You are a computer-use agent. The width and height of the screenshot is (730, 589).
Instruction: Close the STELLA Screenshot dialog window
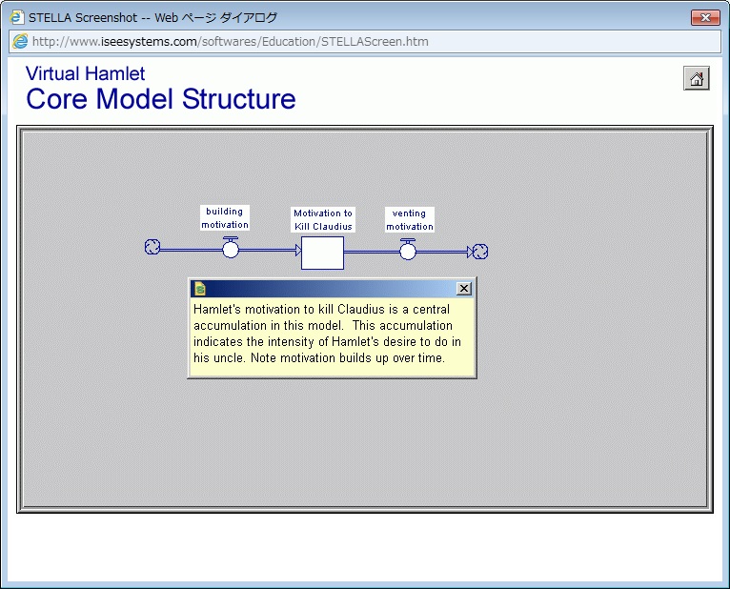click(x=705, y=18)
